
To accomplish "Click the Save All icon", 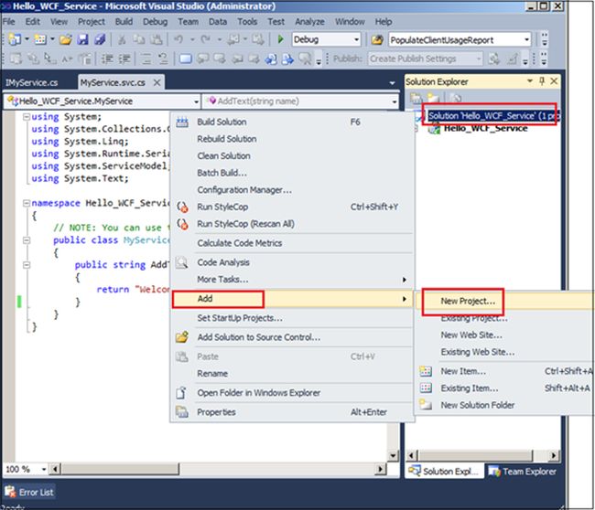I will (x=100, y=39).
